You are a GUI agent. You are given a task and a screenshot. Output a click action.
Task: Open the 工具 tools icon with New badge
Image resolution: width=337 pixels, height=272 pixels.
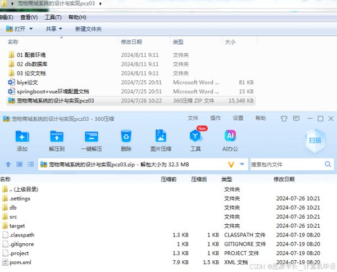click(x=195, y=135)
